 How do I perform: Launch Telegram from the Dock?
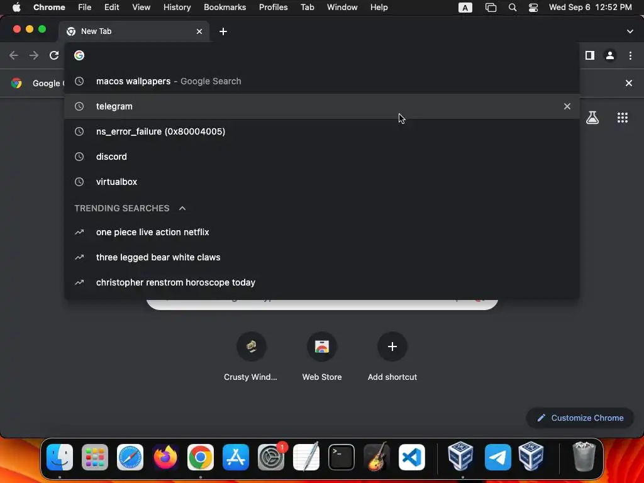[498, 457]
